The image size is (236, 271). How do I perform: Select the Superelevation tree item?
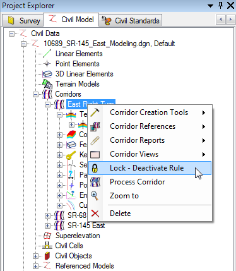pos(78,236)
